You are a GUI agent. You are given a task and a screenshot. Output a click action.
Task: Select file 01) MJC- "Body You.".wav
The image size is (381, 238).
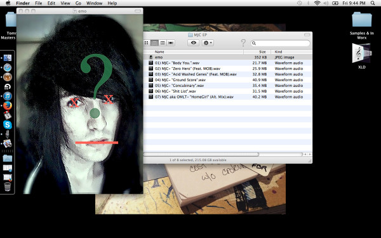coord(228,63)
